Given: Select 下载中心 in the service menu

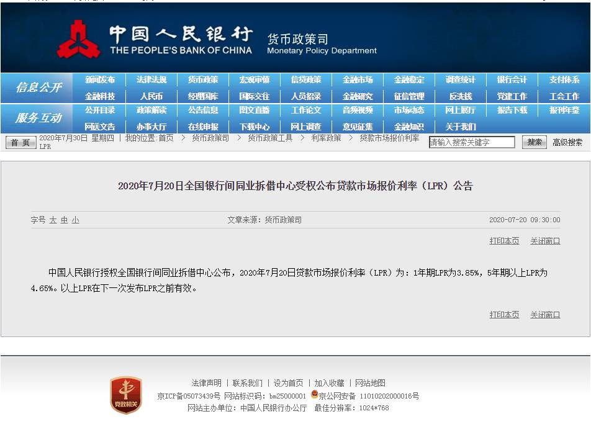Looking at the screenshot, I should pos(255,127).
